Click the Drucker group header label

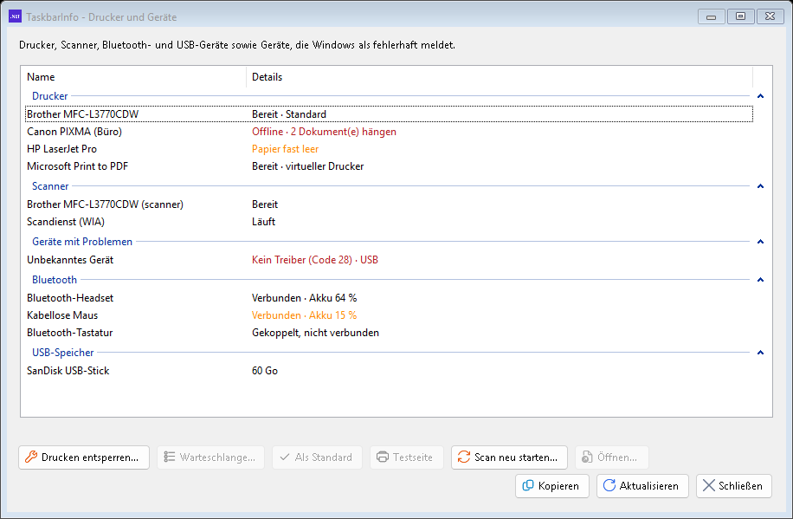click(49, 96)
